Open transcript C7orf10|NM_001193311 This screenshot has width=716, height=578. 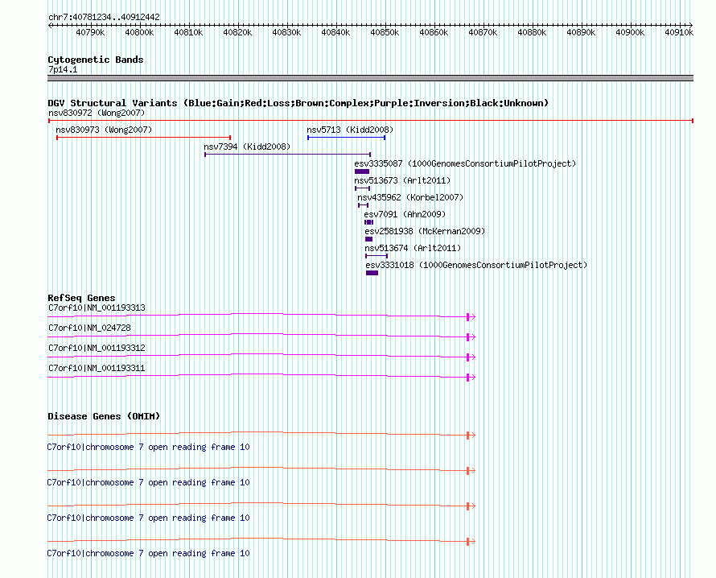click(x=97, y=368)
